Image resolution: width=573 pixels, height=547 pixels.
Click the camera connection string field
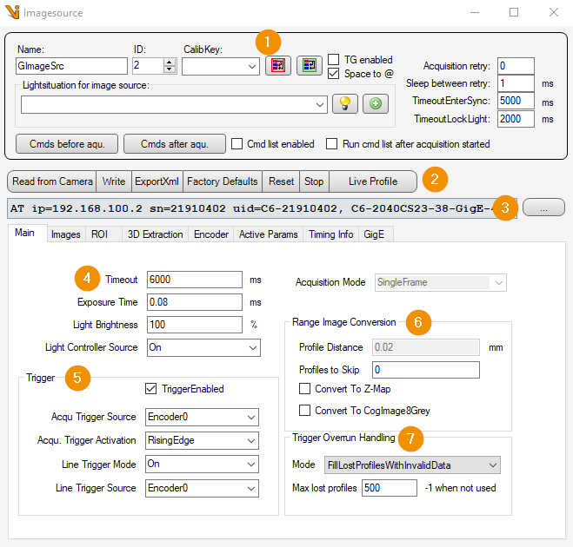(x=262, y=208)
